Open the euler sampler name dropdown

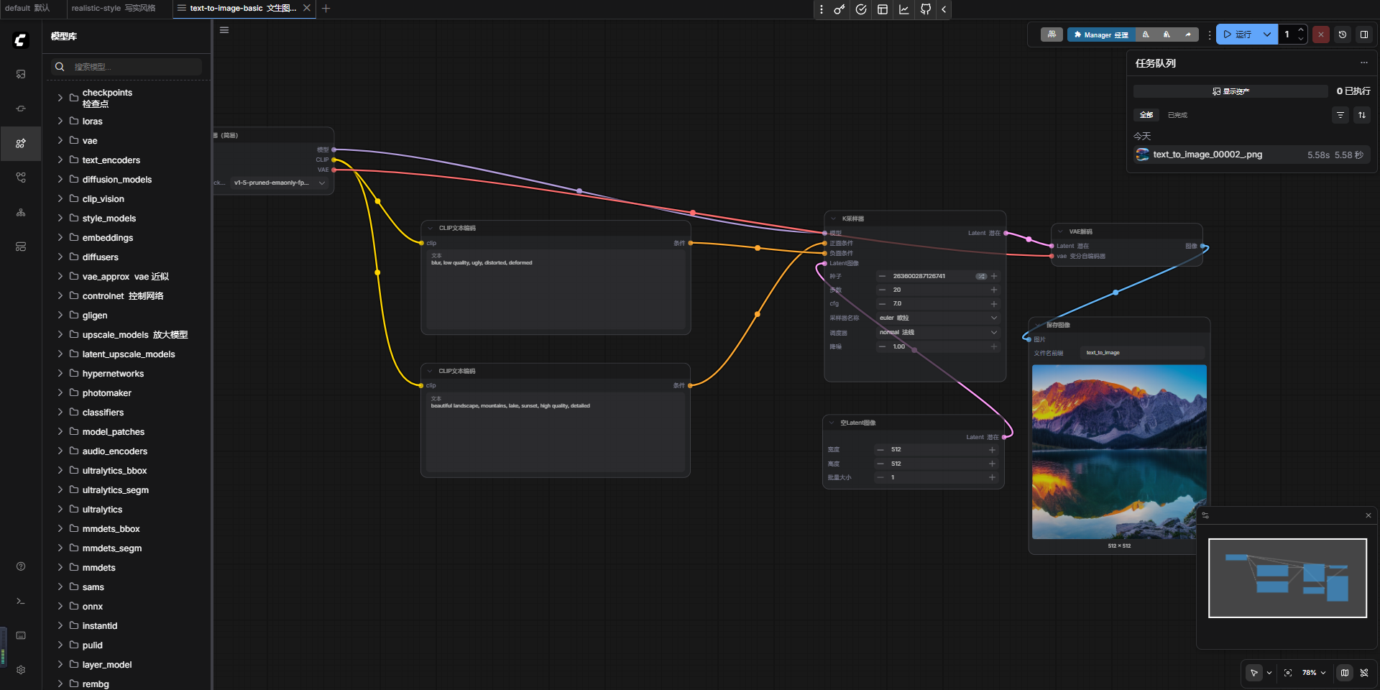[x=937, y=318]
